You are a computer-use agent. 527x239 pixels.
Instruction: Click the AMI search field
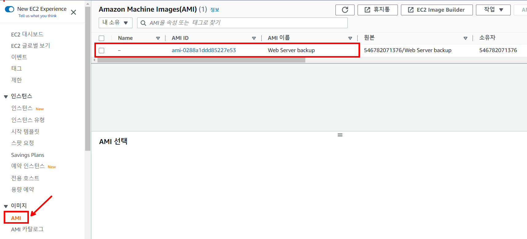(242, 23)
